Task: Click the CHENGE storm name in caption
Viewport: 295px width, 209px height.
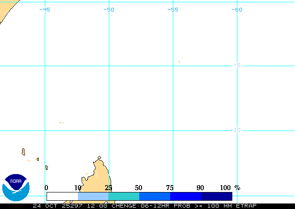Action: [124, 206]
